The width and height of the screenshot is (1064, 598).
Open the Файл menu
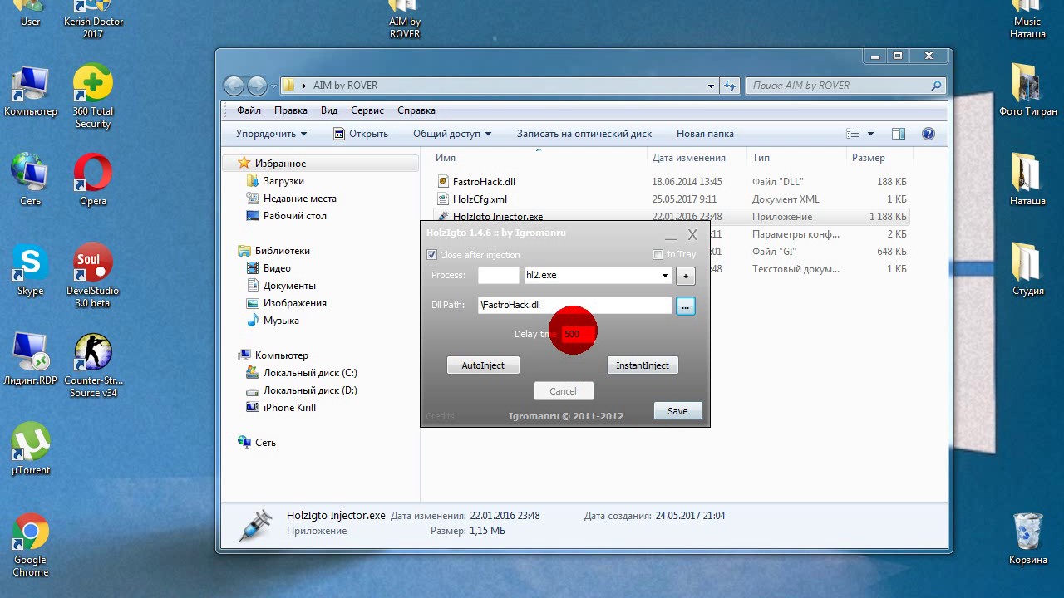coord(249,110)
